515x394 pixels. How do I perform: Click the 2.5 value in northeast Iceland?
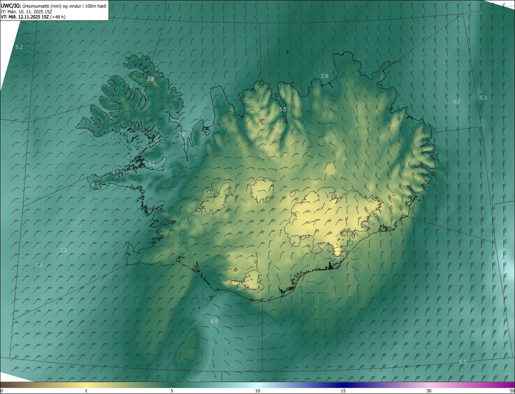click(x=395, y=124)
